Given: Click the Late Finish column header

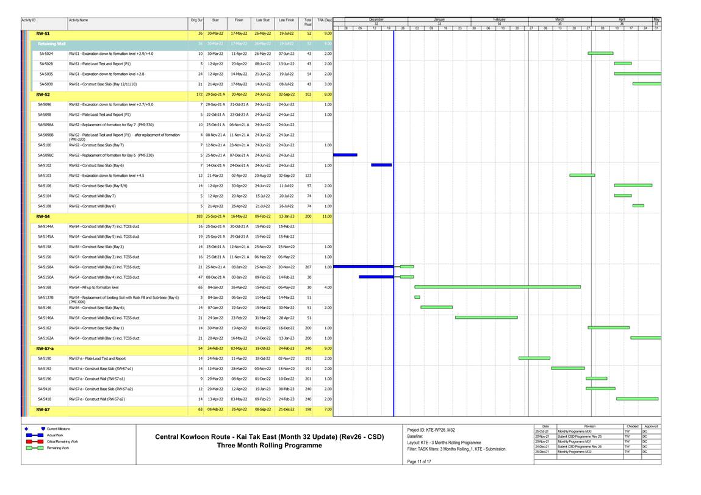Looking at the screenshot, I should 286,21.
